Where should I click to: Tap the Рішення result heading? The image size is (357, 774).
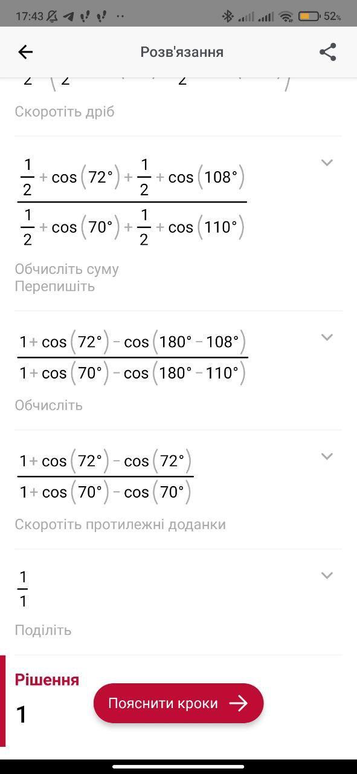[x=47, y=680]
